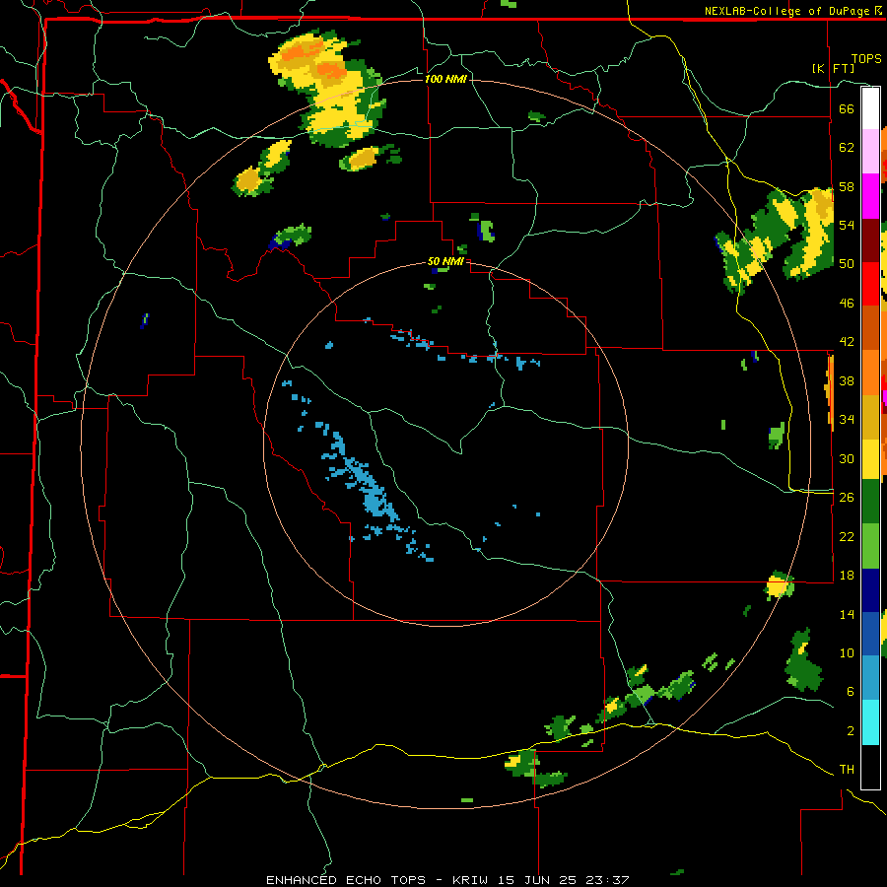Select the 46 scale label

(847, 303)
